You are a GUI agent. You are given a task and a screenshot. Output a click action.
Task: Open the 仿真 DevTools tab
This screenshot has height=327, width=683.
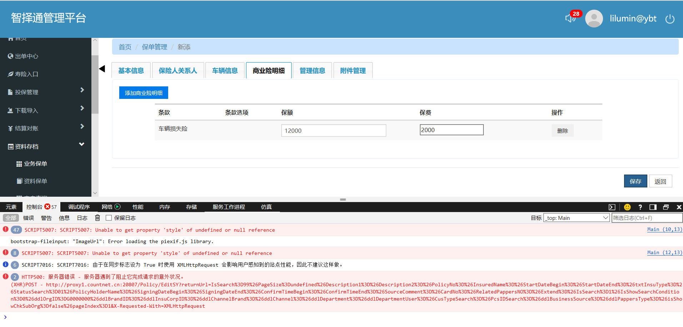tap(266, 207)
